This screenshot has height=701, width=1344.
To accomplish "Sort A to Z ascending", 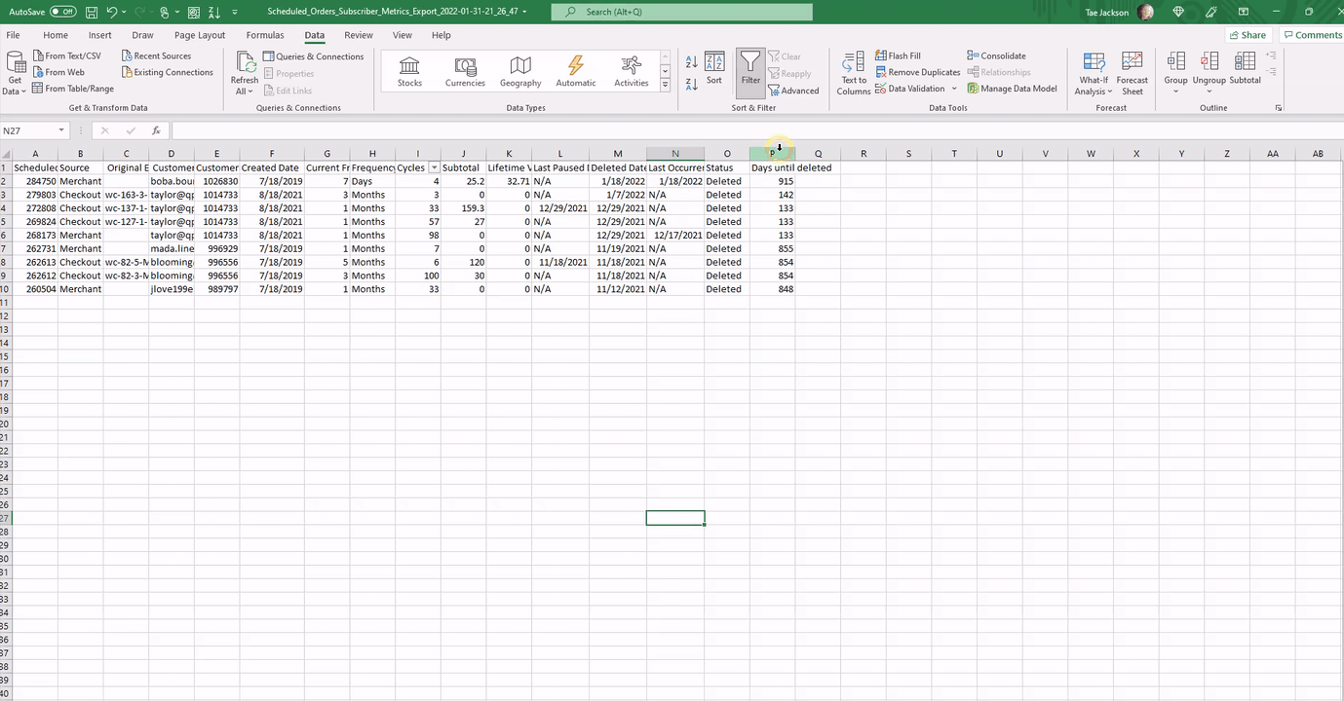I will (x=691, y=62).
